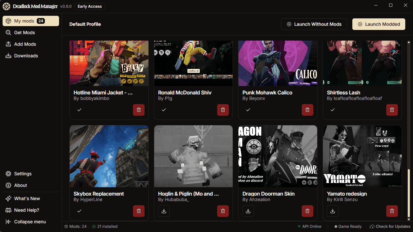Toggle the Skybox Replacement enabled checkmark
413x232 pixels.
click(x=79, y=211)
